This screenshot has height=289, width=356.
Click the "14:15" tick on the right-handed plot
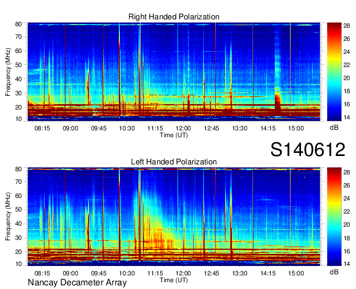(x=268, y=128)
